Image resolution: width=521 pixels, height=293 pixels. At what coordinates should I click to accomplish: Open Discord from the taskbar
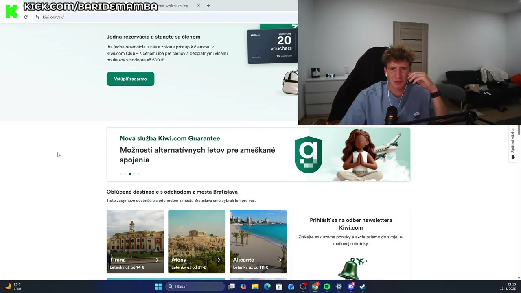[x=351, y=286]
